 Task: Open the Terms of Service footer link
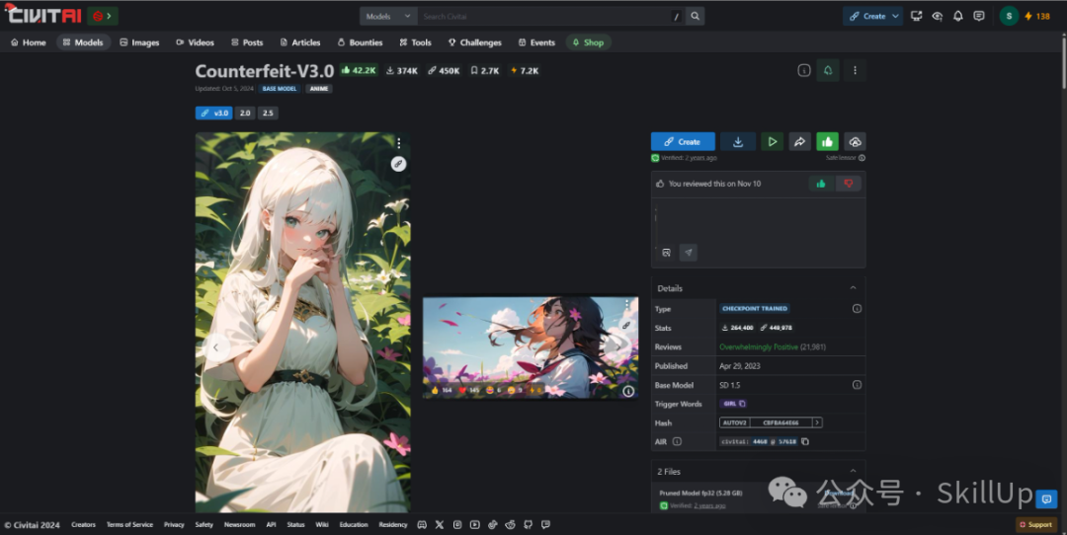tap(129, 525)
